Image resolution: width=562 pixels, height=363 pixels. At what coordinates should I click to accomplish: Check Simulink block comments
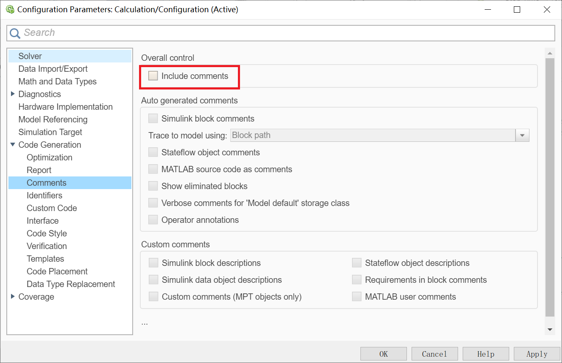point(153,118)
